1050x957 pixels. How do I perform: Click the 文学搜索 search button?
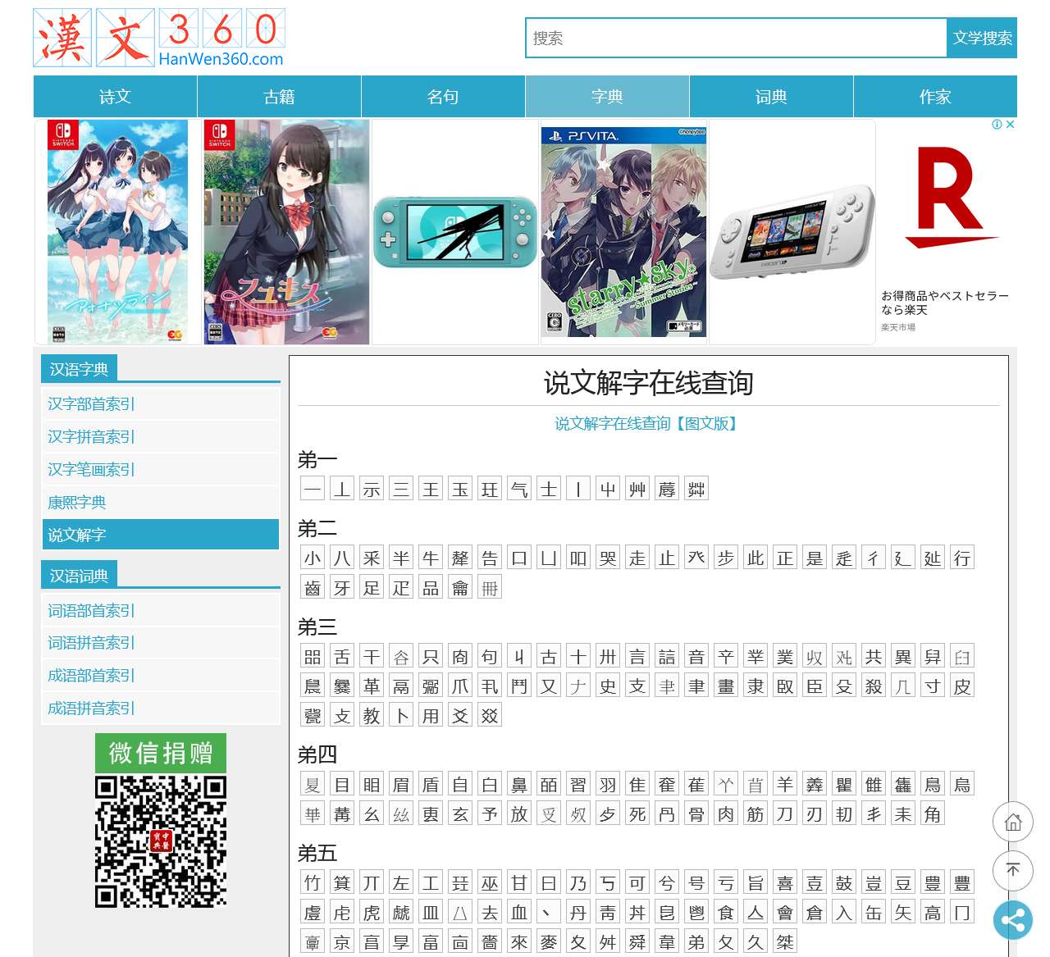point(982,38)
